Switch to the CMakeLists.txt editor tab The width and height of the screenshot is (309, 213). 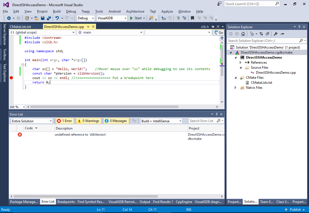coord(20,27)
